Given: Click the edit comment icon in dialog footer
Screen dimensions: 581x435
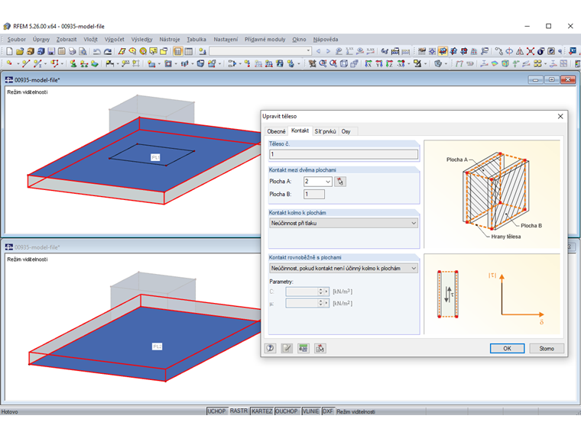Looking at the screenshot, I should 287,348.
